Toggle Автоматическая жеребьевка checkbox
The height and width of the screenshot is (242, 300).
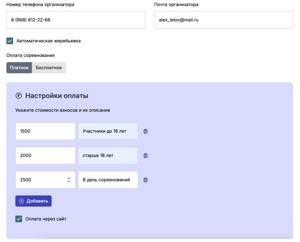(10, 41)
